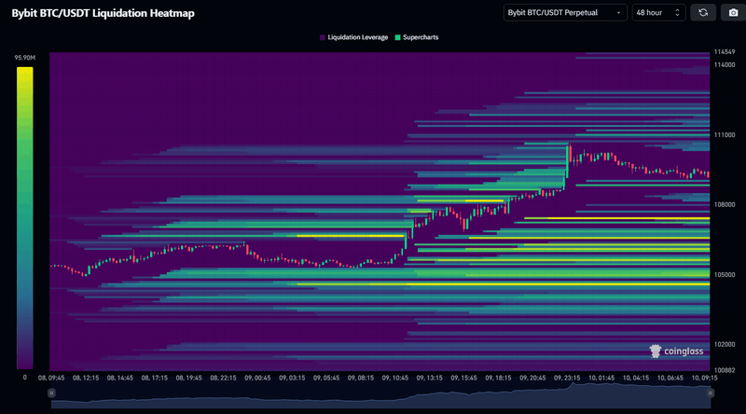The image size is (746, 414).
Task: Click the 102000 price axis label
Action: (725, 344)
